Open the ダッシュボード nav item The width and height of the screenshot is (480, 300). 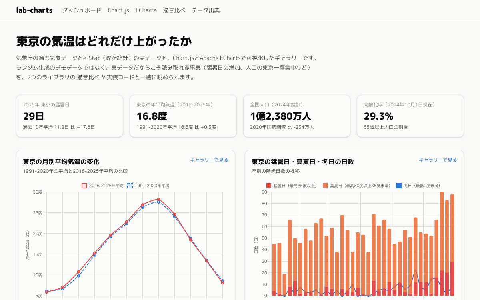click(x=82, y=10)
